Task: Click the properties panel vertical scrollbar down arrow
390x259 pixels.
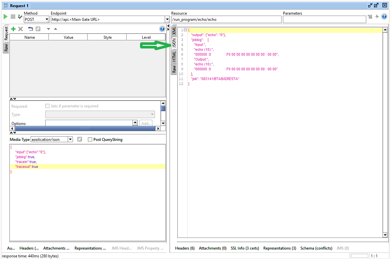Action: 163,123
